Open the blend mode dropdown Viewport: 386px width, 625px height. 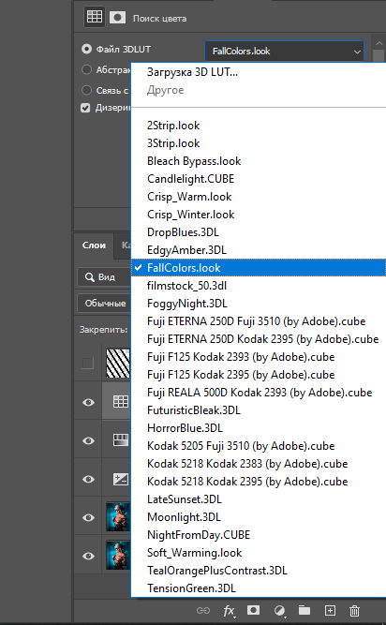pyautogui.click(x=104, y=304)
